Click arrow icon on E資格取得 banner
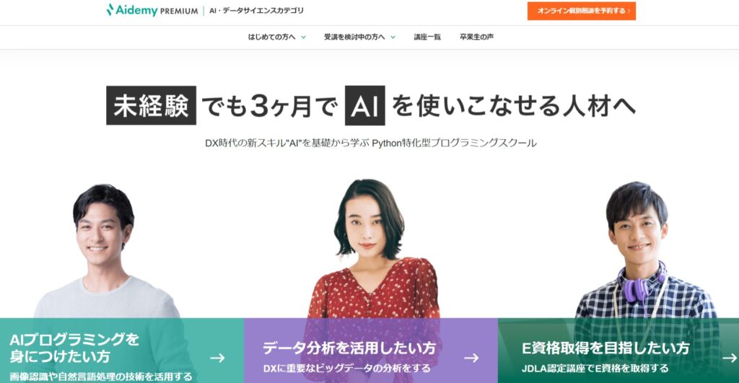This screenshot has height=383, width=739. pyautogui.click(x=730, y=358)
